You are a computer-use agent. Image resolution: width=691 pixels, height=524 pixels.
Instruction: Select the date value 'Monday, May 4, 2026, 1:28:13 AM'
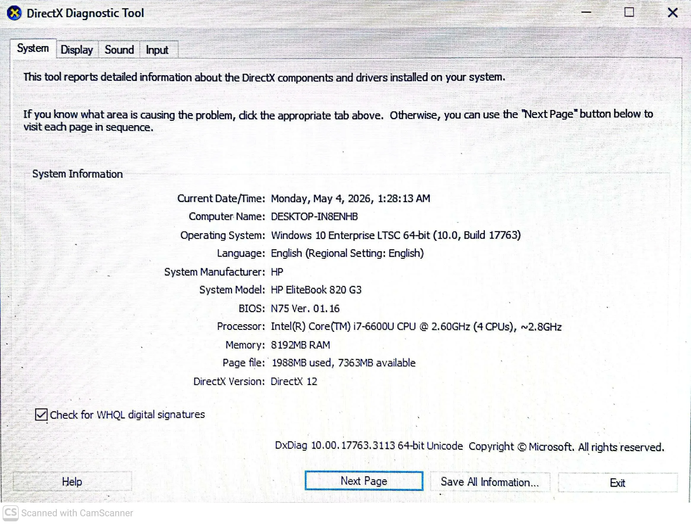(351, 198)
